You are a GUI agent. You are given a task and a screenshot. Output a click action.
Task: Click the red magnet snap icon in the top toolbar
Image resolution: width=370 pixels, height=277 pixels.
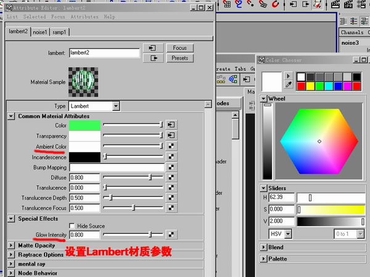276,4
